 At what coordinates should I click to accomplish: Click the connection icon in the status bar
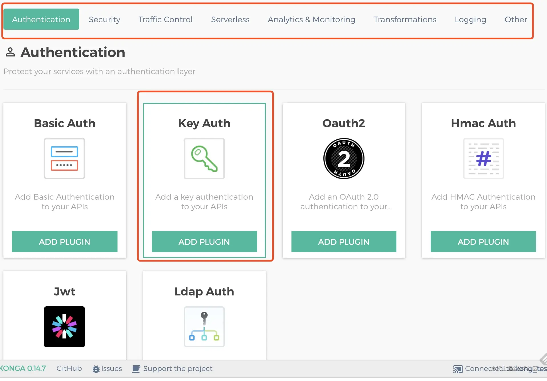click(x=458, y=369)
